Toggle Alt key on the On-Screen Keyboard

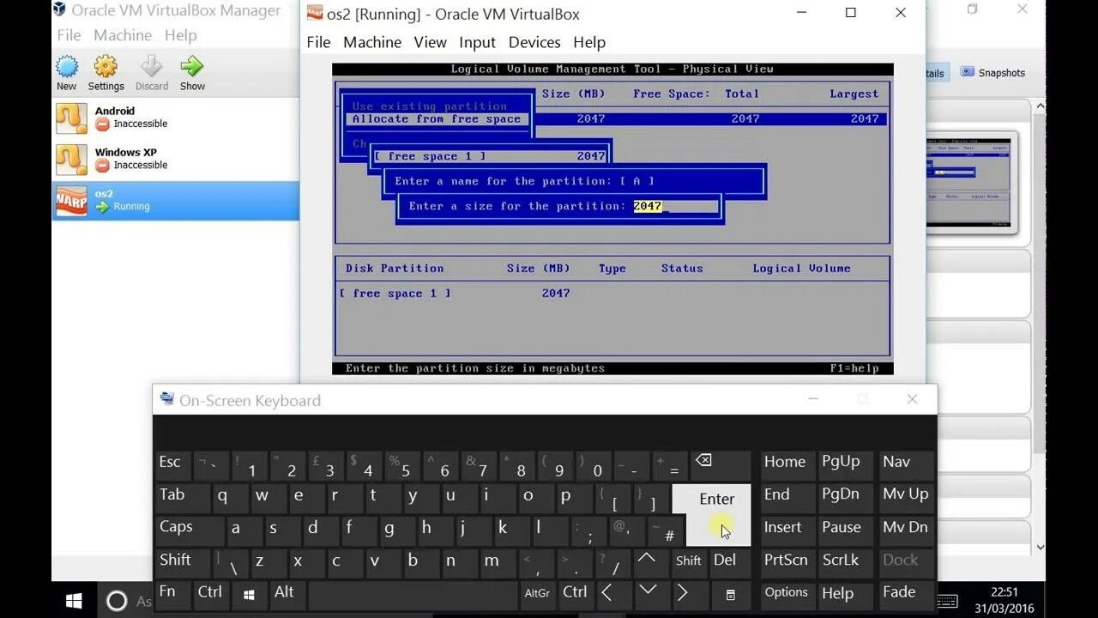(x=287, y=594)
